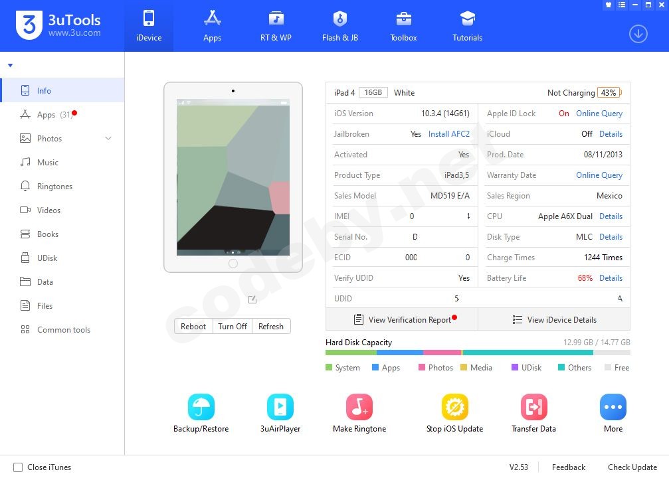Click the Photos sidebar icon
The image size is (669, 478).
tap(25, 138)
